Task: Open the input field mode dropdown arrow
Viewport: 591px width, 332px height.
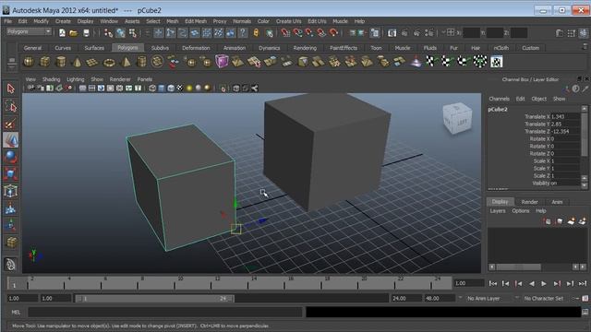Action: click(443, 32)
